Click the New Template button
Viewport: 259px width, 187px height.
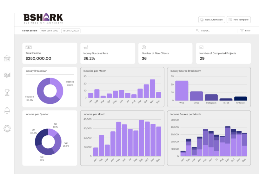click(x=238, y=20)
